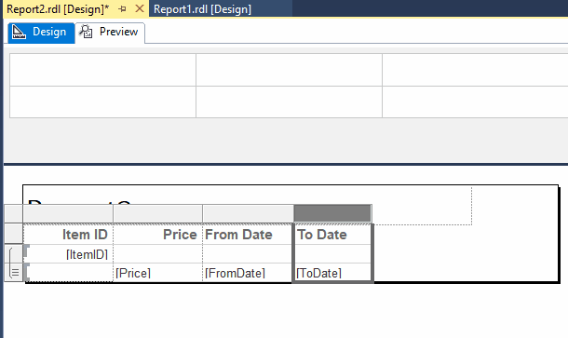
Task: Click the Item ID header cell
Action: coord(69,235)
